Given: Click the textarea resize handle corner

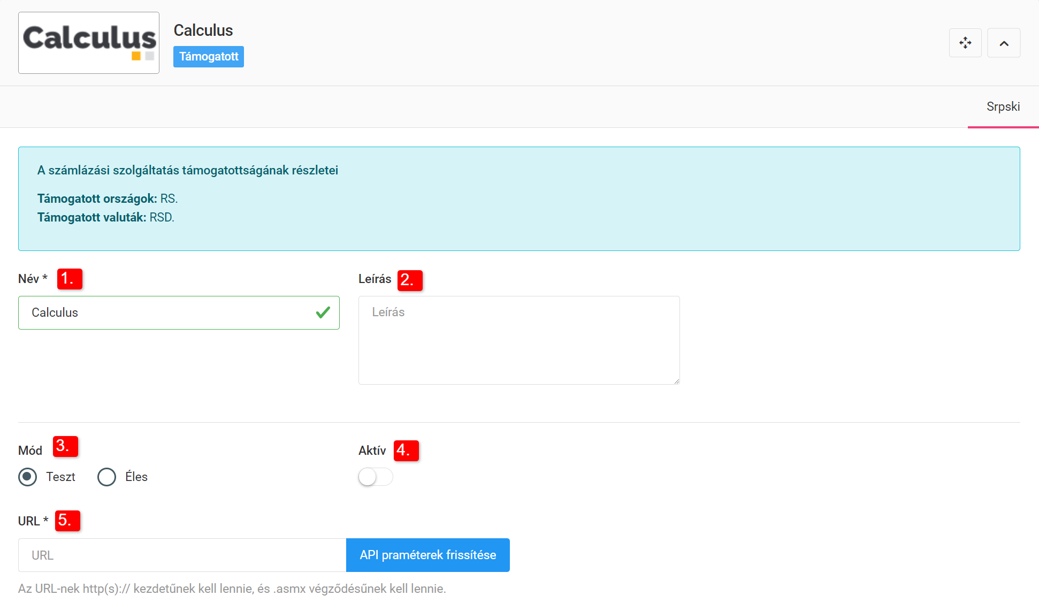Looking at the screenshot, I should [676, 381].
